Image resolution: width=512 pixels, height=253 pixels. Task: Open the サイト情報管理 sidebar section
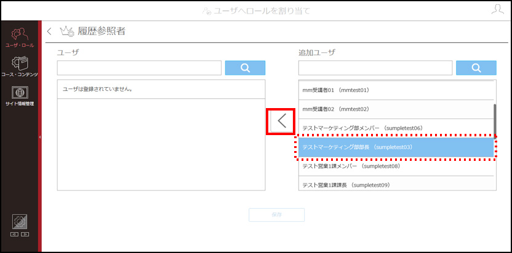20,96
